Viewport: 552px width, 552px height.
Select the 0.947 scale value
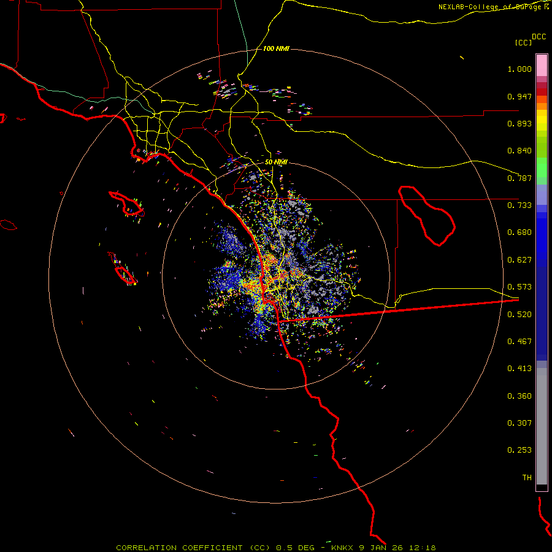click(x=519, y=96)
